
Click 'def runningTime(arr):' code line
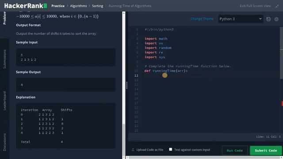click(x=166, y=71)
